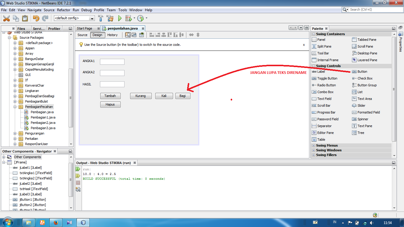Viewport: 404px width, 227px height.
Task: Open Debug Project dropdown arrow
Action: (x=134, y=18)
